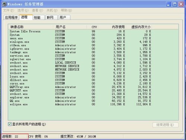Viewport: 186px width, 140px height.
Task: Select the explorer.exe process row
Action: [x=93, y=97]
